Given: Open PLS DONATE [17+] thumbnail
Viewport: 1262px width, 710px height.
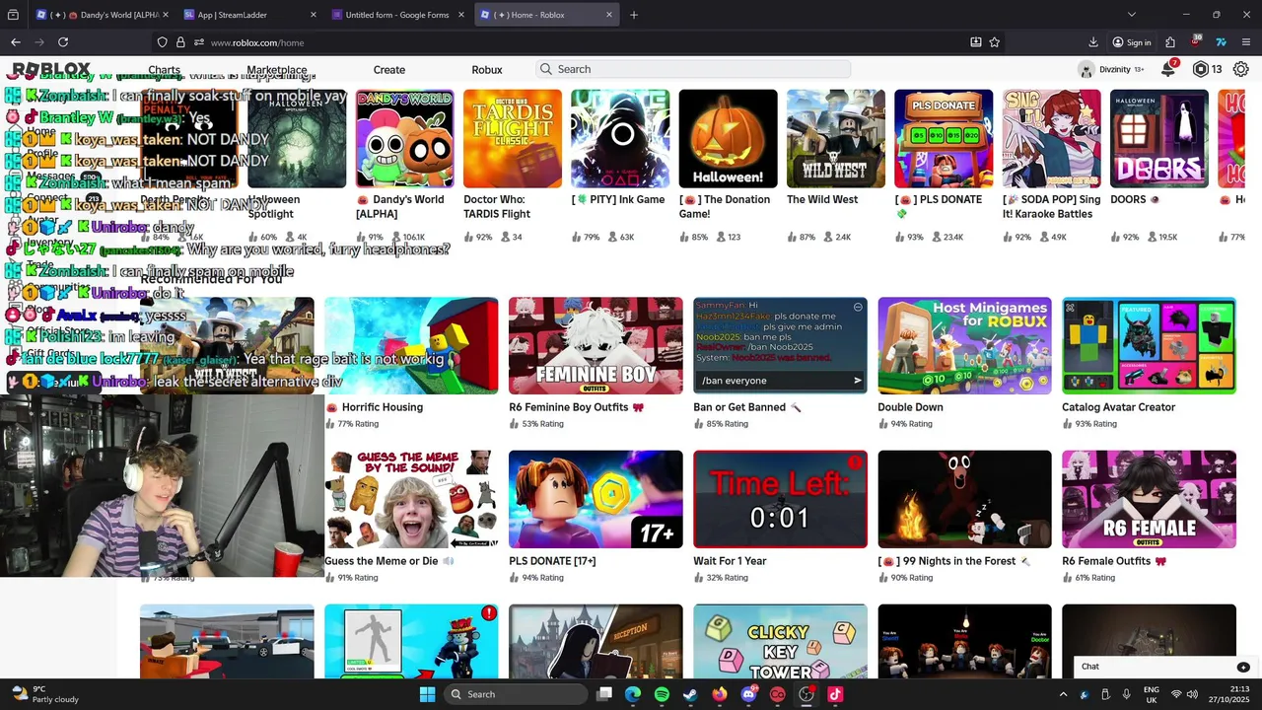Looking at the screenshot, I should click(x=596, y=499).
